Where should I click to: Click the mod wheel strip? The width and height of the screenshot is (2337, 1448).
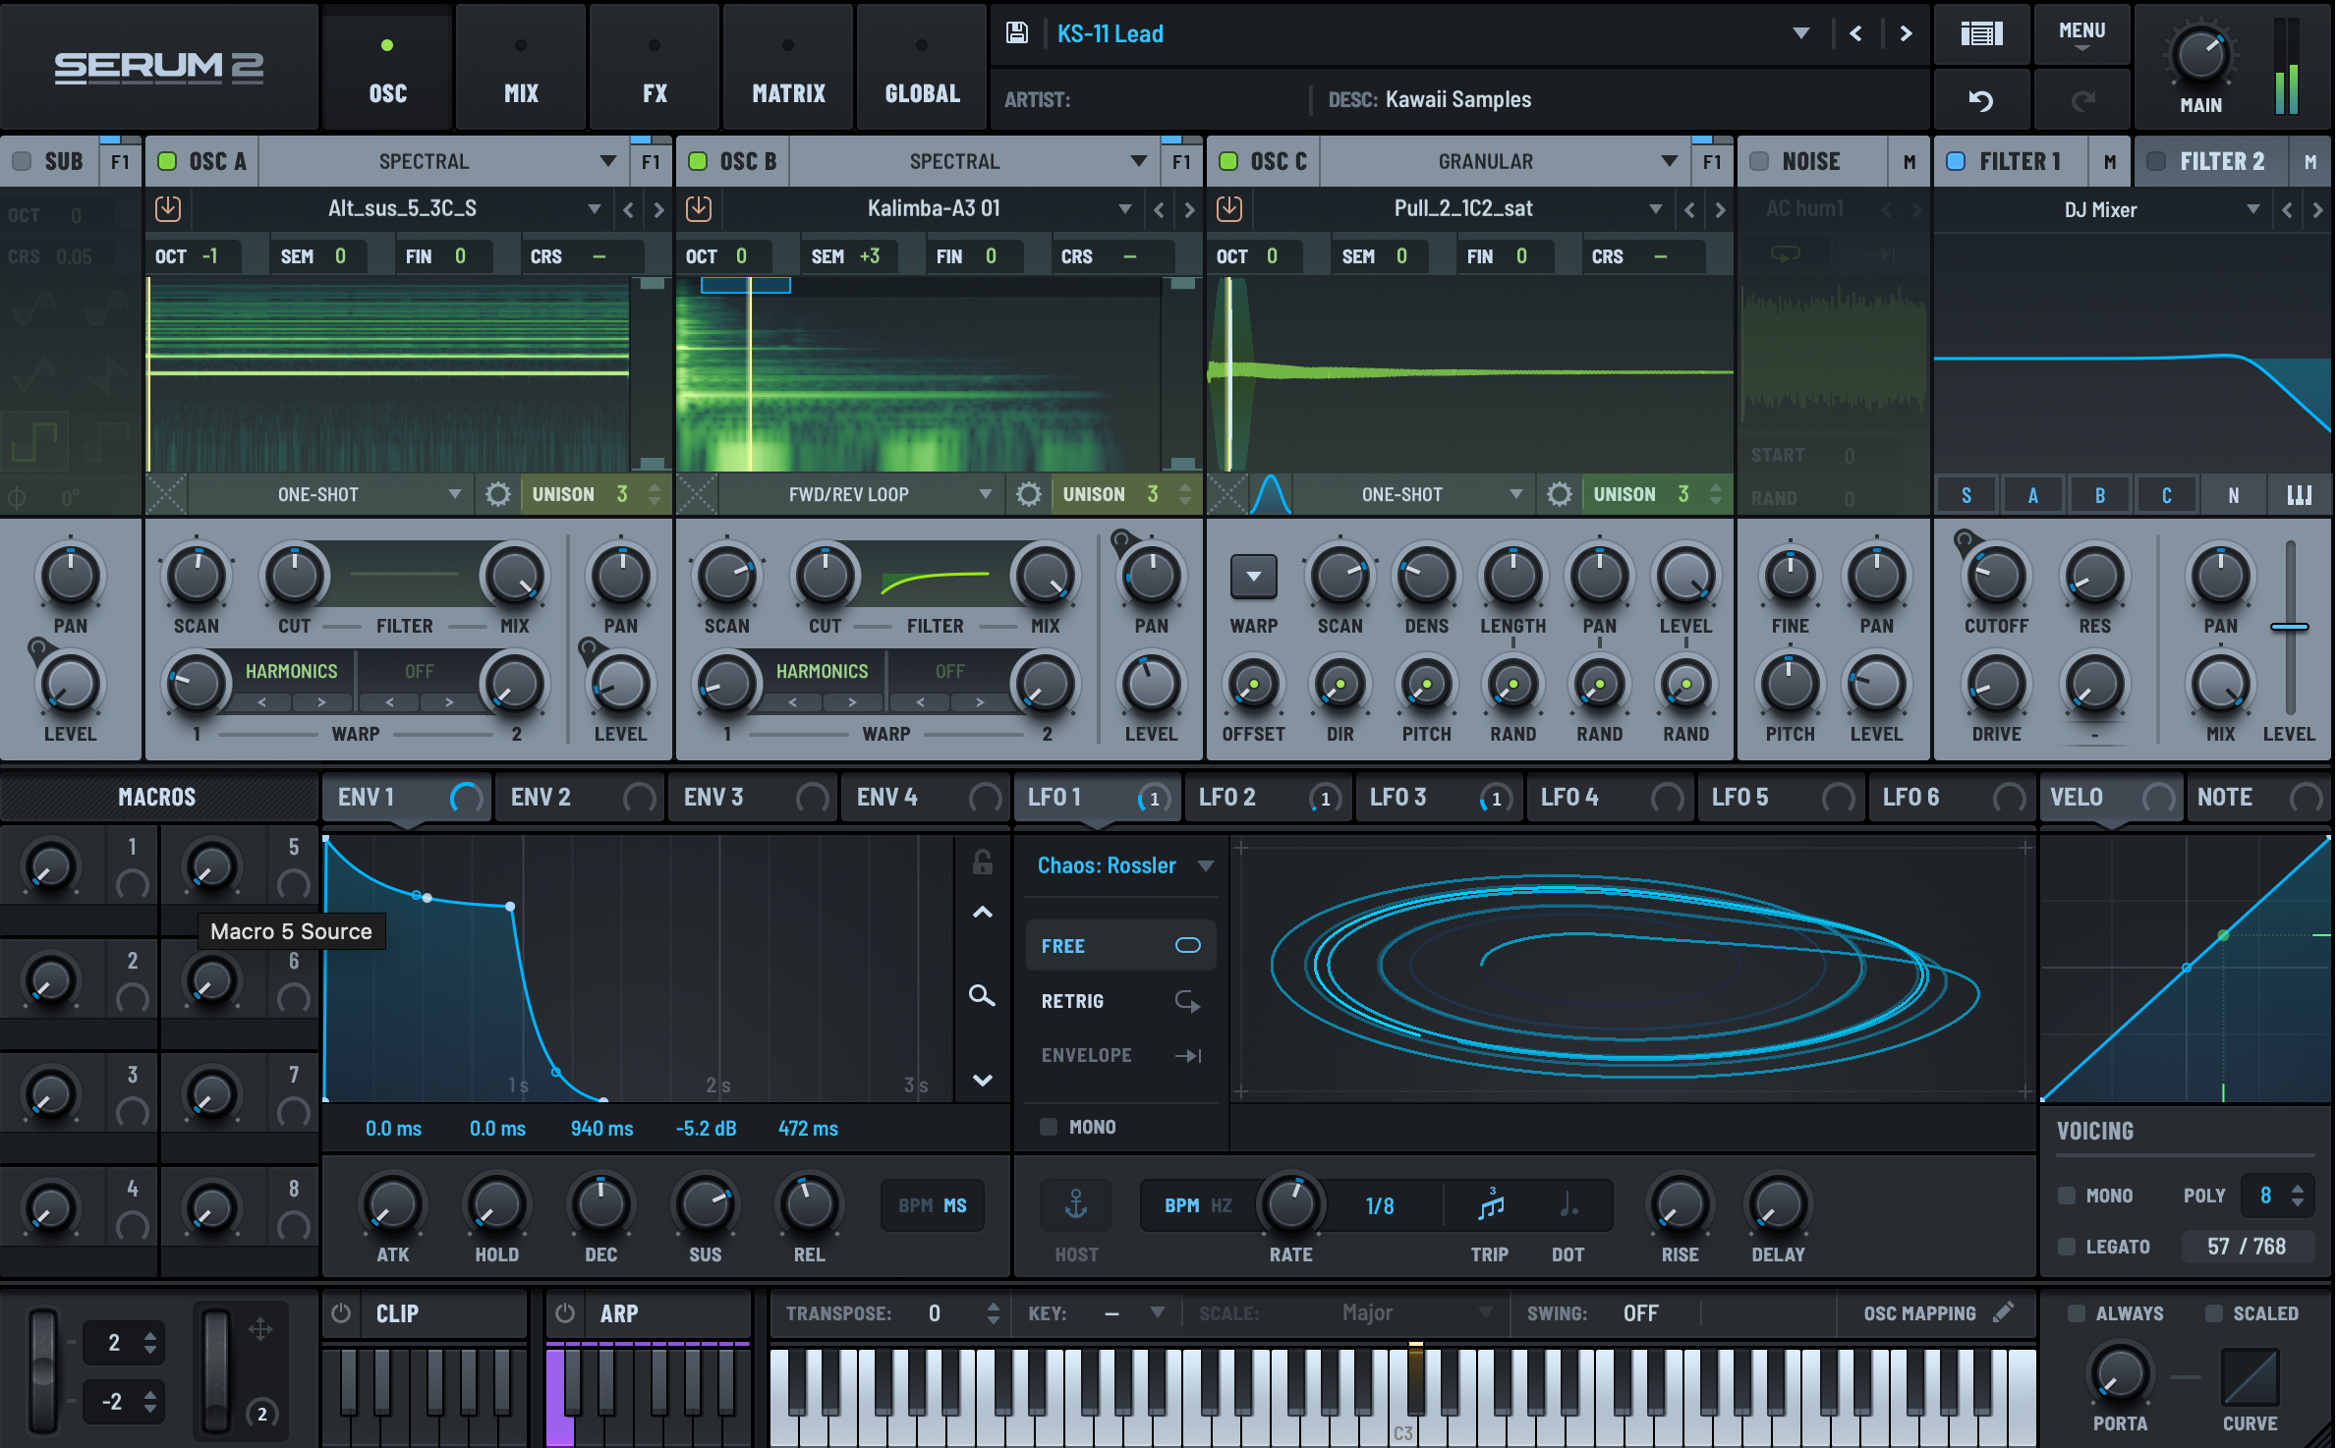215,1370
